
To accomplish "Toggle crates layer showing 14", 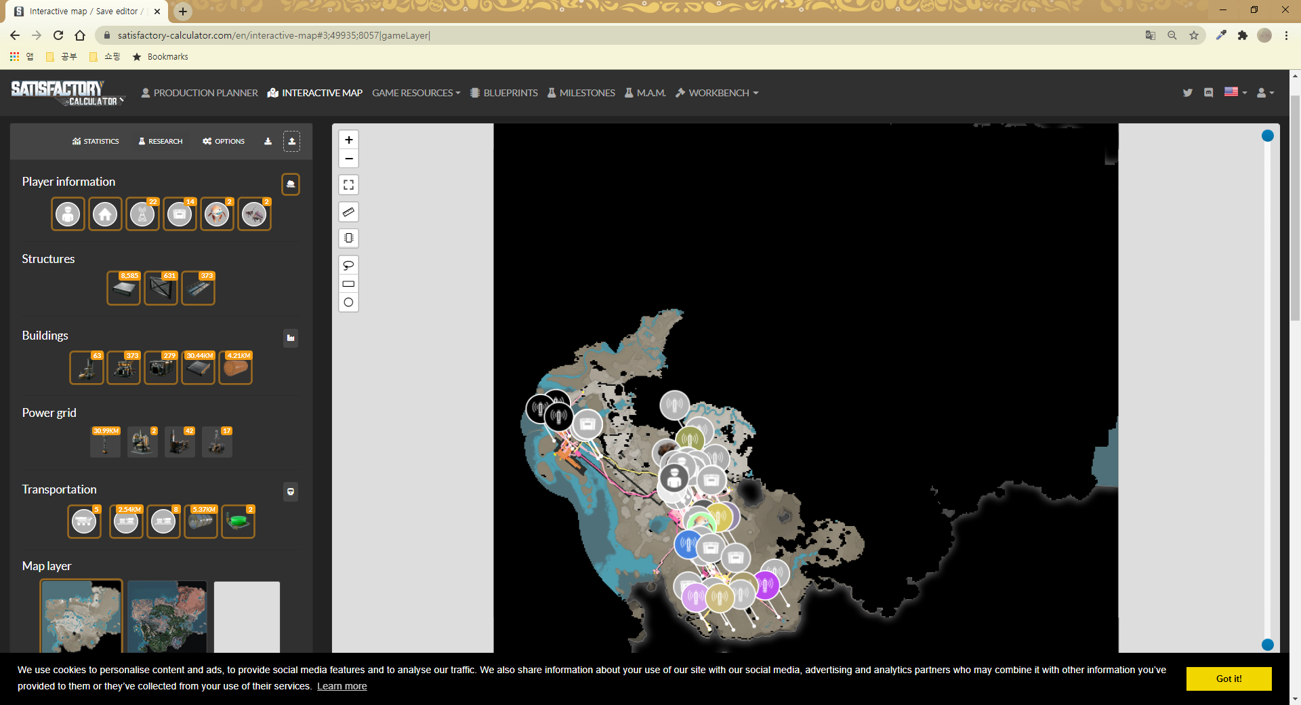I will point(180,214).
